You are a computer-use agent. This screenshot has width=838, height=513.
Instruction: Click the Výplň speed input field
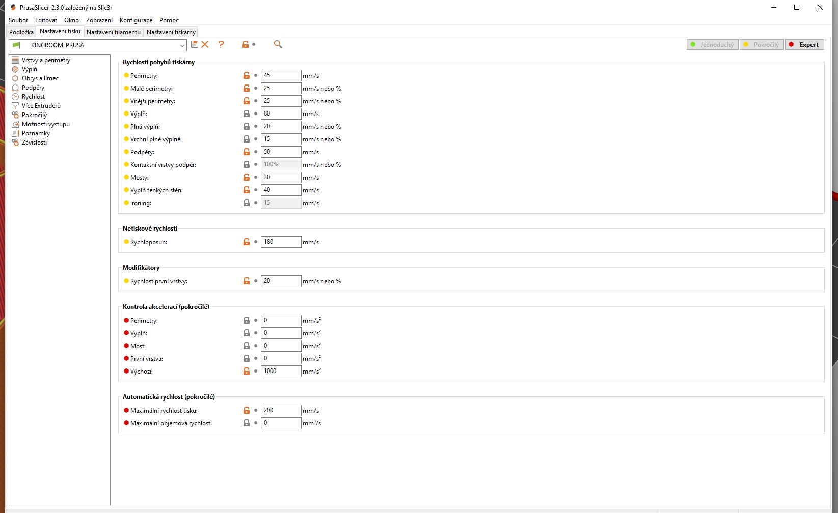[281, 114]
